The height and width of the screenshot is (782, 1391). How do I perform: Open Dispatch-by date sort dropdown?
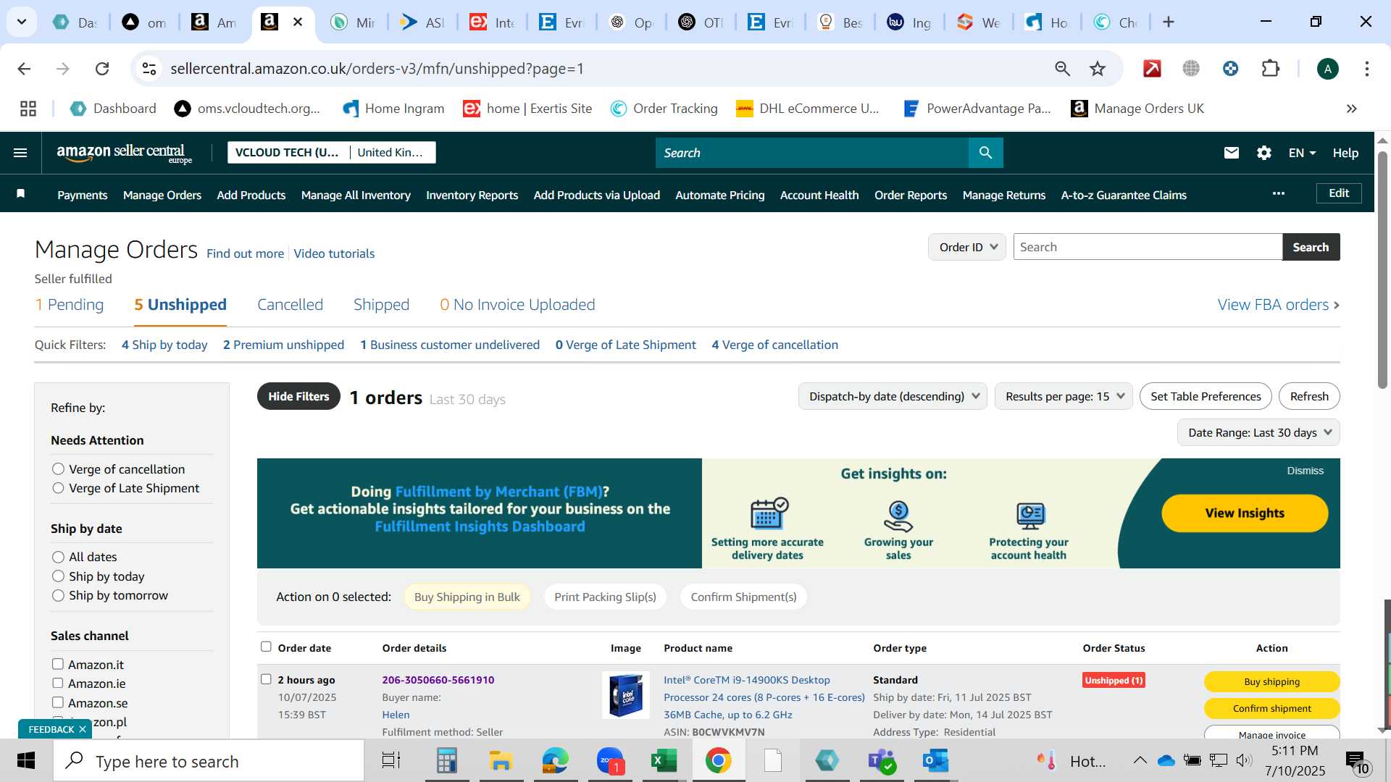893,396
